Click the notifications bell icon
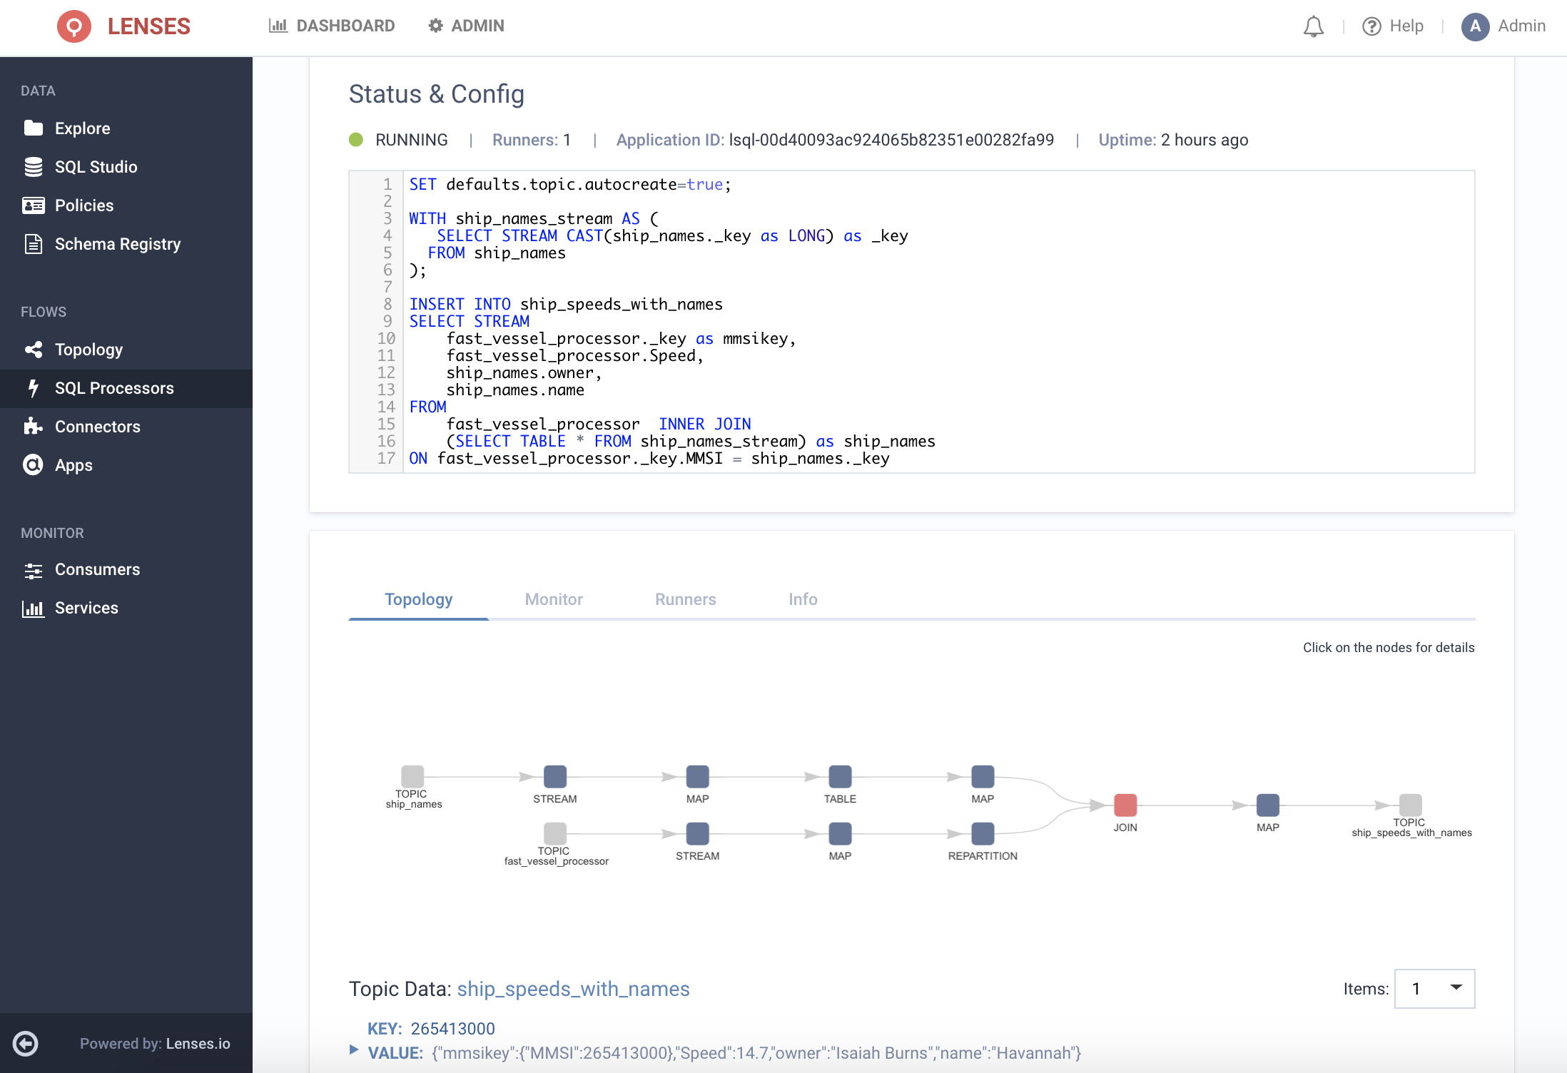The image size is (1567, 1073). click(1313, 26)
